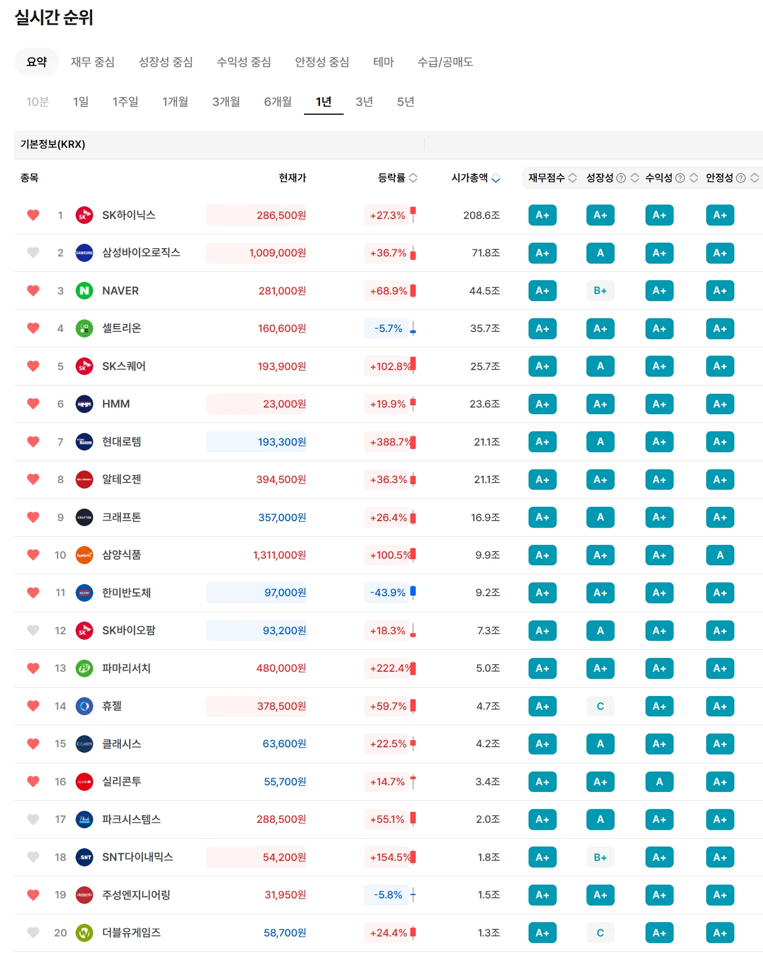
Task: Toggle the NAVER favorite heart
Action: tap(33, 291)
